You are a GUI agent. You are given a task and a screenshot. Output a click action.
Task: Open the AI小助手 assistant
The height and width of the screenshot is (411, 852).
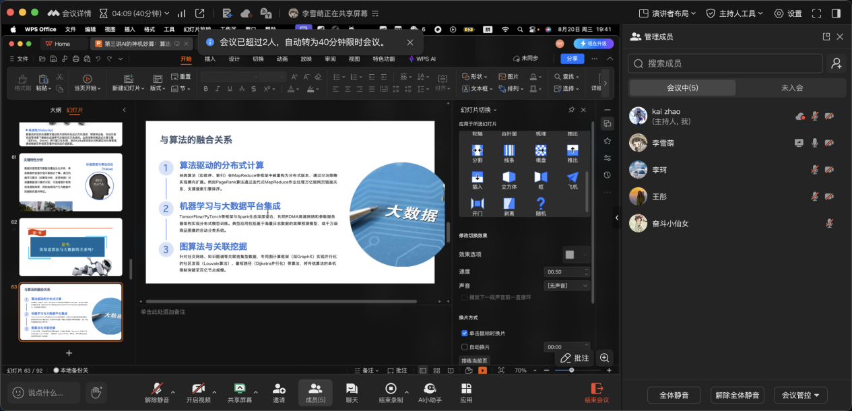pyautogui.click(x=429, y=389)
